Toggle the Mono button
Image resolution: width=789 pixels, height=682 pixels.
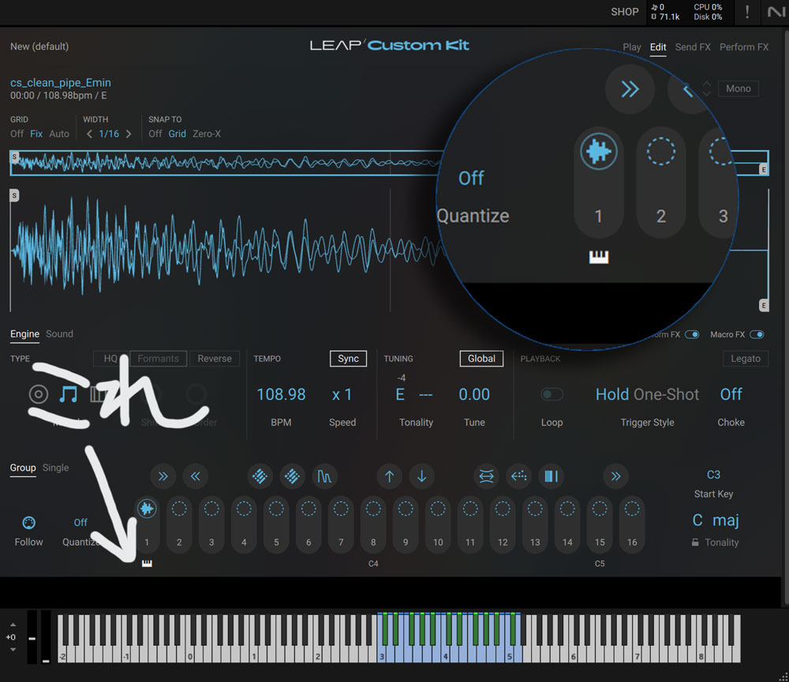(739, 88)
